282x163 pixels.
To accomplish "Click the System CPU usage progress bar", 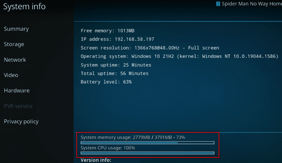I will [x=148, y=153].
